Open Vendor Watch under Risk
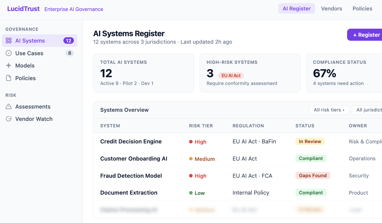The width and height of the screenshot is (382, 223). [x=39, y=119]
